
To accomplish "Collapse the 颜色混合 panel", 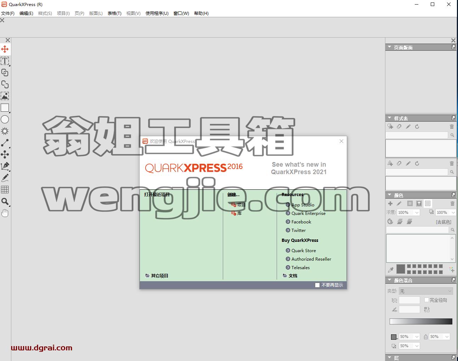I will click(389, 280).
